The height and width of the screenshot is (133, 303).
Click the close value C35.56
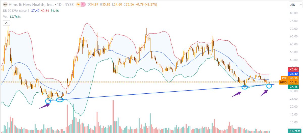click(x=129, y=5)
